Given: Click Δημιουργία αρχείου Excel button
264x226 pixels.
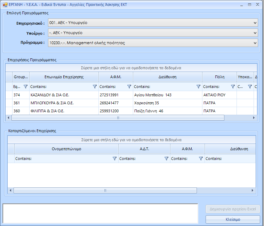Looking at the screenshot, I should coord(233,209).
